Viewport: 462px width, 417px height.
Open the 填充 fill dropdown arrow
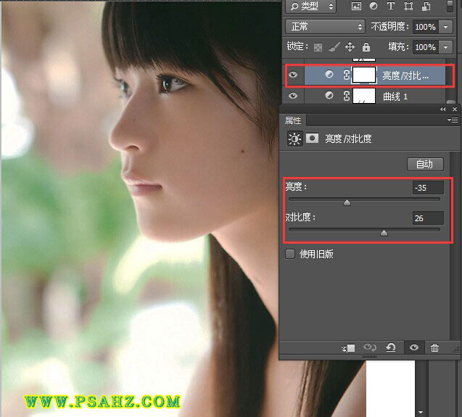coord(445,47)
